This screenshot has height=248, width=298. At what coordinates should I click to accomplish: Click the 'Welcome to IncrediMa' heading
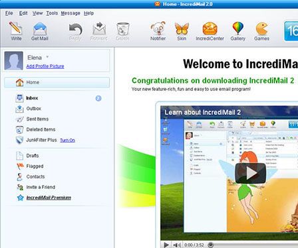point(241,64)
